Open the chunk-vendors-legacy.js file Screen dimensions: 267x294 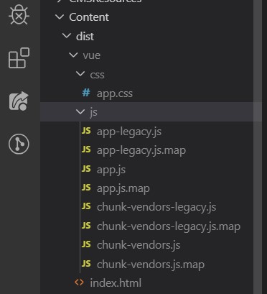[156, 207]
